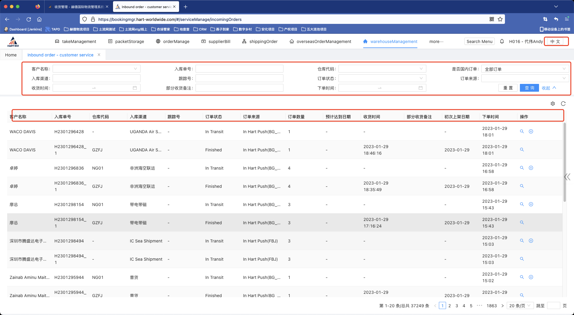This screenshot has width=574, height=315.
Task: Cancel order H2301296836 with the circle-x icon
Action: pyautogui.click(x=531, y=168)
